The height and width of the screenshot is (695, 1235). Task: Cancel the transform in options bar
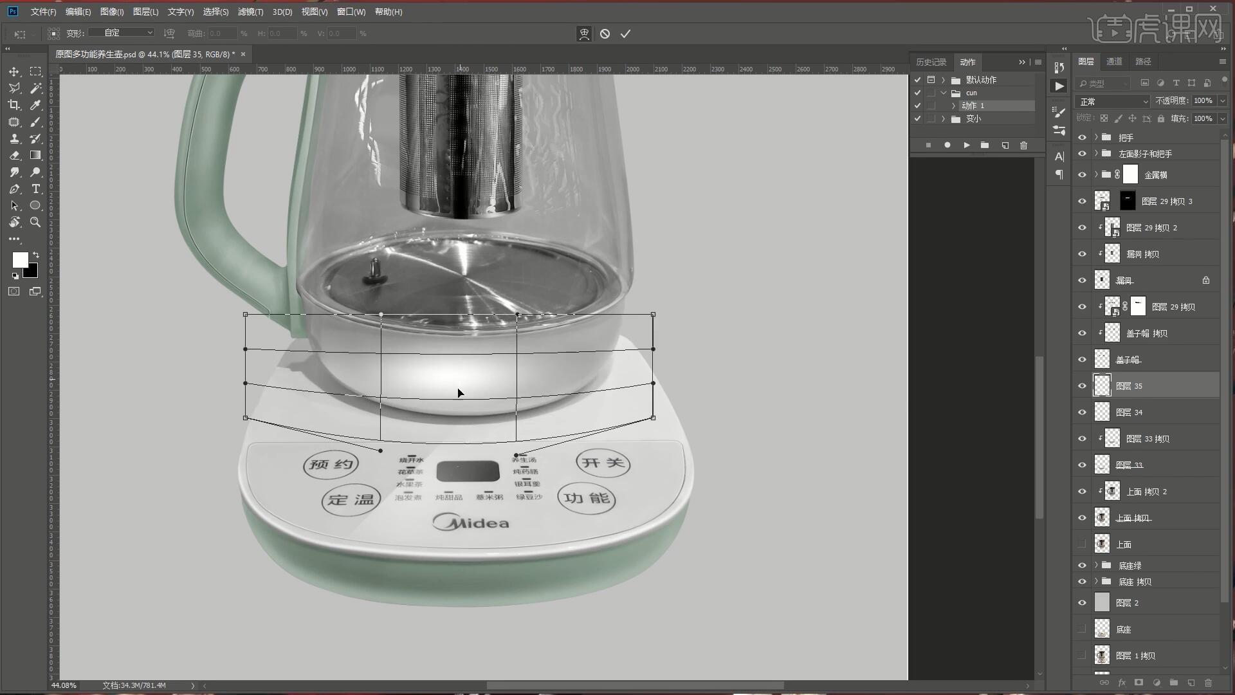tap(605, 33)
